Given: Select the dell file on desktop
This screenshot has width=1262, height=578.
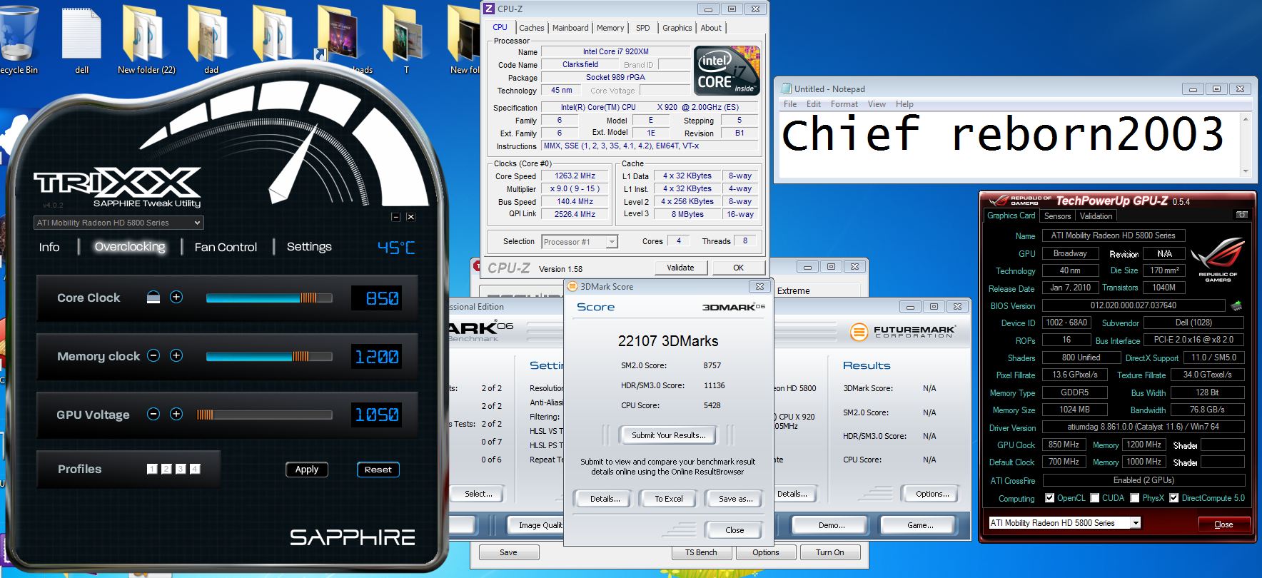Looking at the screenshot, I should click(x=82, y=39).
